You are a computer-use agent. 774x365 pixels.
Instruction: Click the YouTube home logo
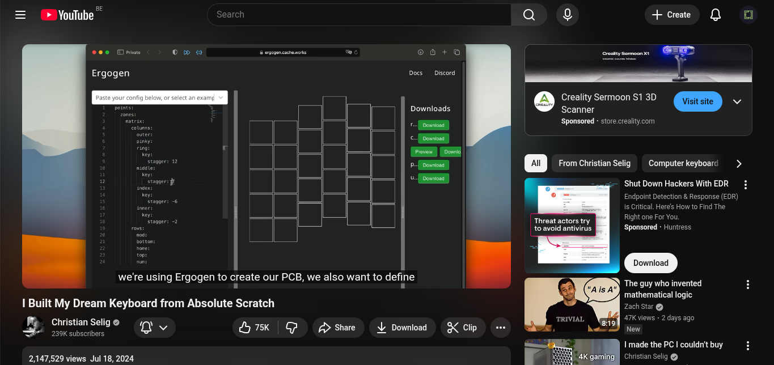67,15
